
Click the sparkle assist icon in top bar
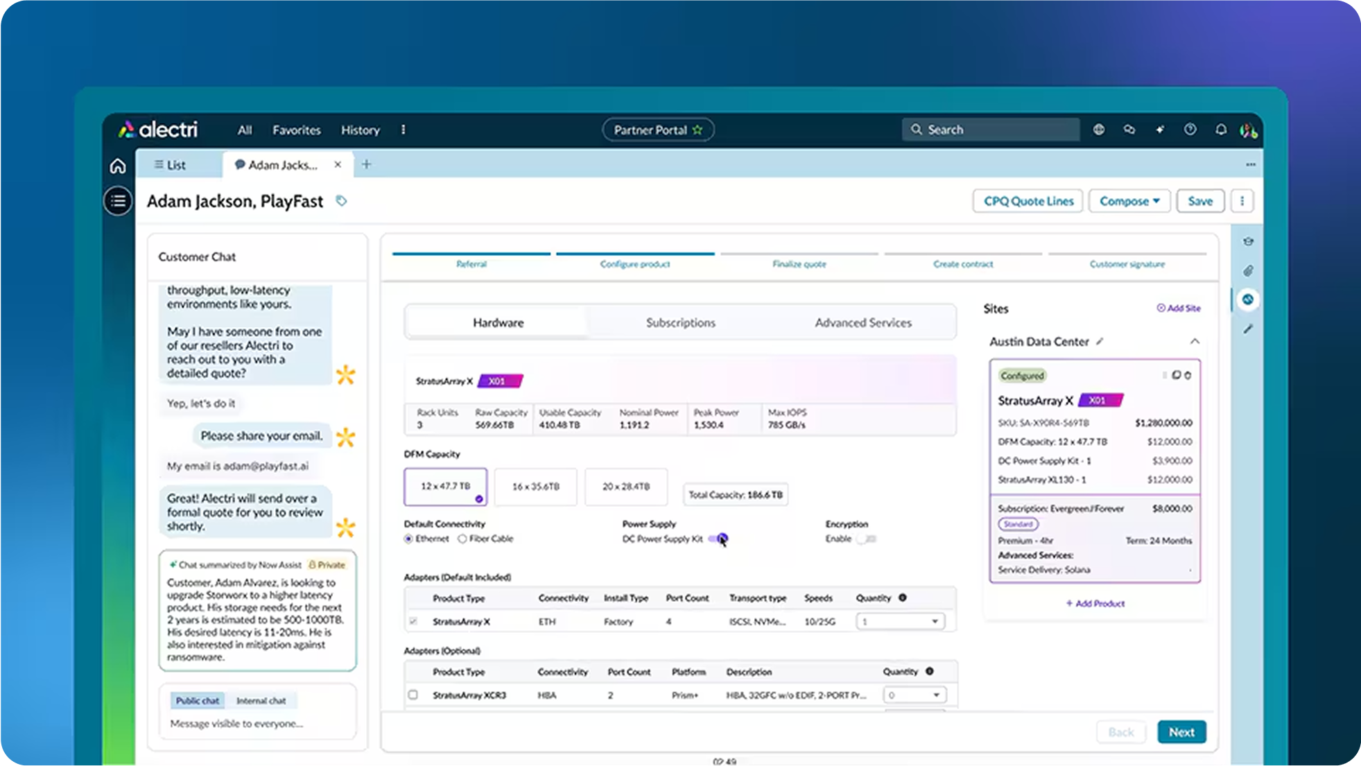tap(1160, 130)
